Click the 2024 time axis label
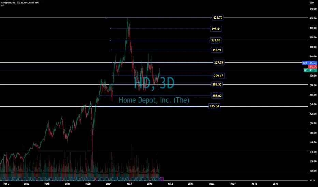Screen dimensions: 318x187 point(170,184)
